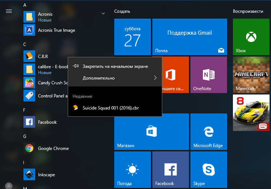Open the hamburger menu at top left
The height and width of the screenshot is (189, 271).
coord(9,11)
